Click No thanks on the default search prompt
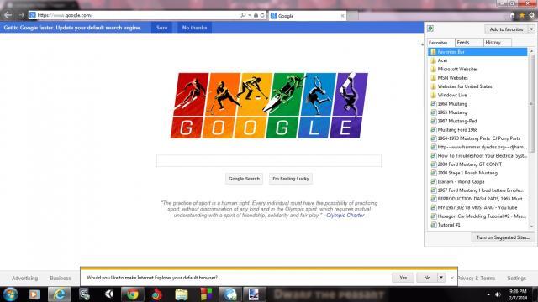This screenshot has height=302, width=538. (x=194, y=28)
